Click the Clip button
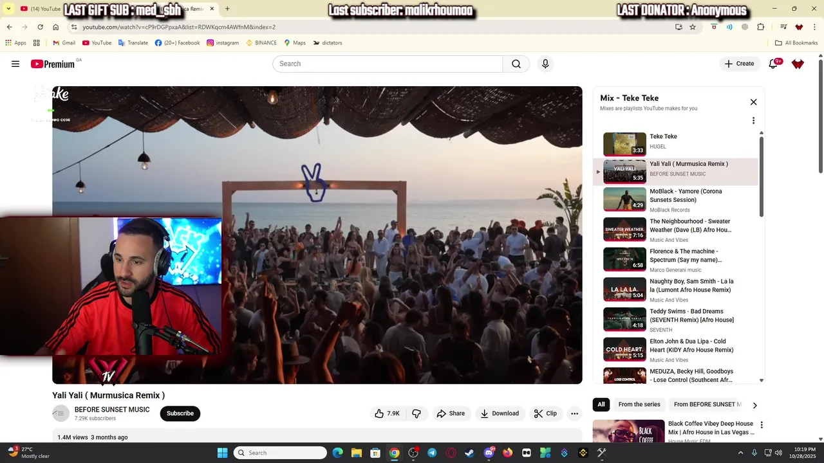 [x=545, y=413]
